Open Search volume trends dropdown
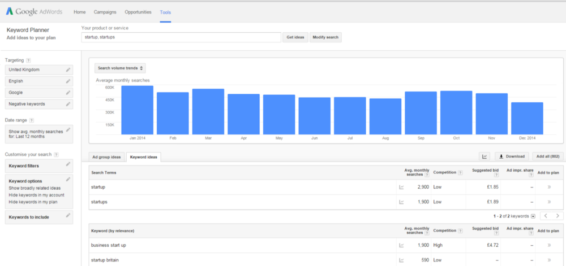Viewport: 566px width, 266px height. point(120,68)
